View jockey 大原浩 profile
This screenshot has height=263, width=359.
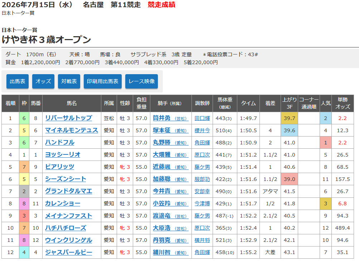[171, 228]
